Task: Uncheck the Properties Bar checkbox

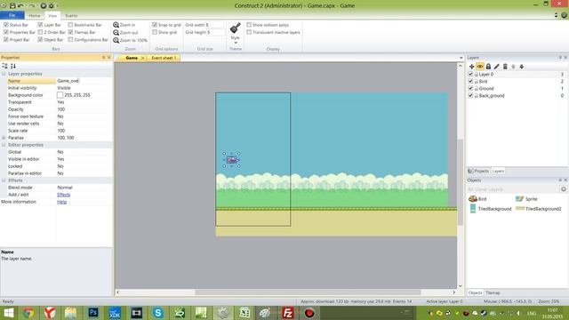Action: click(x=6, y=32)
